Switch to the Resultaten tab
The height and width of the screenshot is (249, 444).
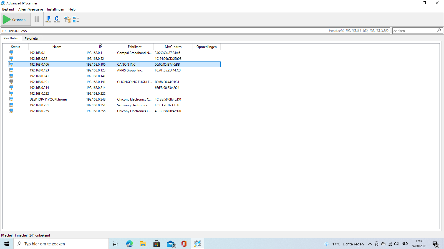pyautogui.click(x=11, y=38)
